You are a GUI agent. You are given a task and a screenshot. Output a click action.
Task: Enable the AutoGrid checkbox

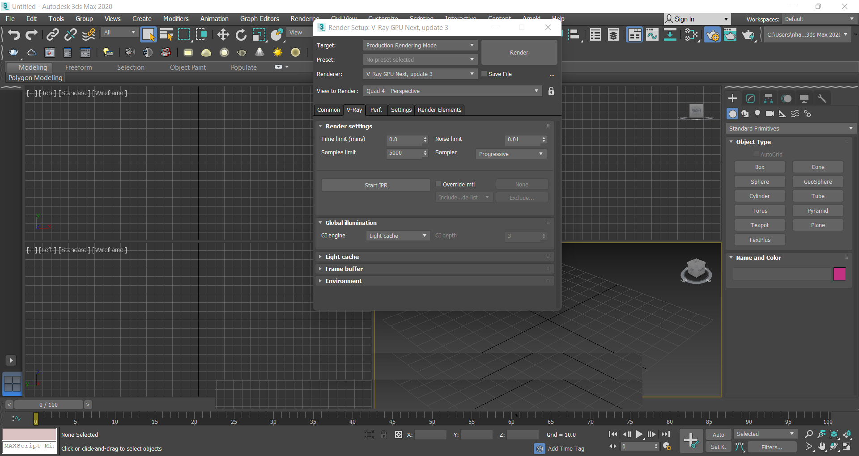[x=756, y=154]
